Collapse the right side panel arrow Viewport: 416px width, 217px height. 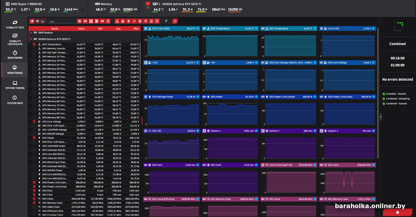tap(381, 117)
